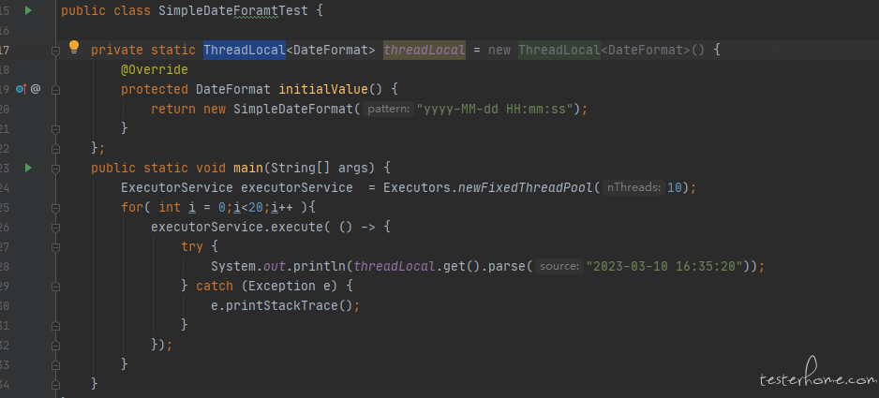The height and width of the screenshot is (398, 879).
Task: Collapse the try block fold marker
Action: [55, 248]
